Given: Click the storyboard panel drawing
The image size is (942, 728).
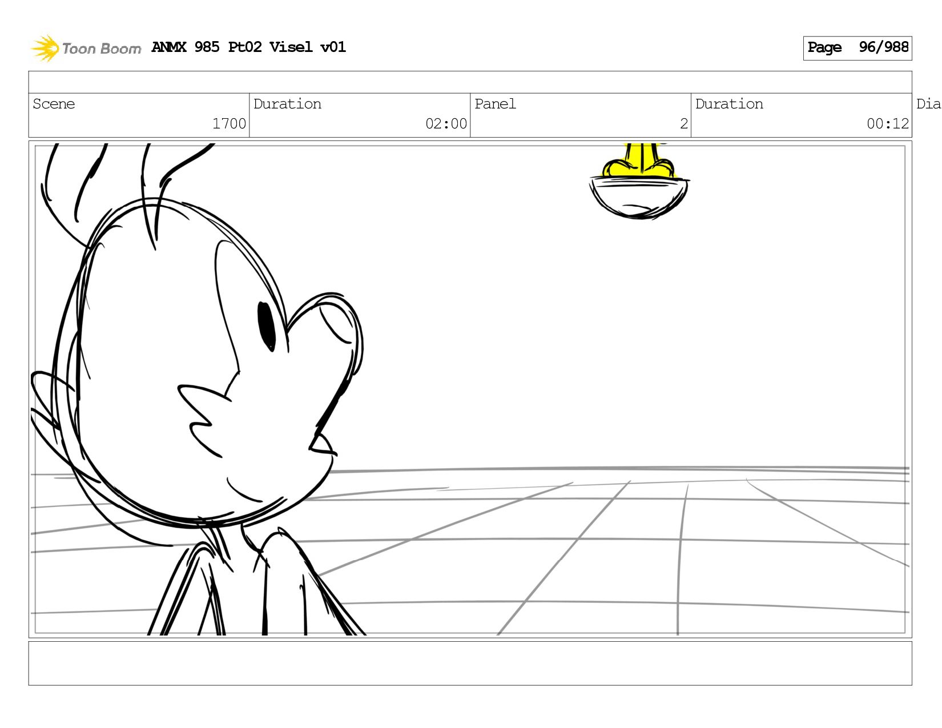Looking at the screenshot, I should (470, 389).
